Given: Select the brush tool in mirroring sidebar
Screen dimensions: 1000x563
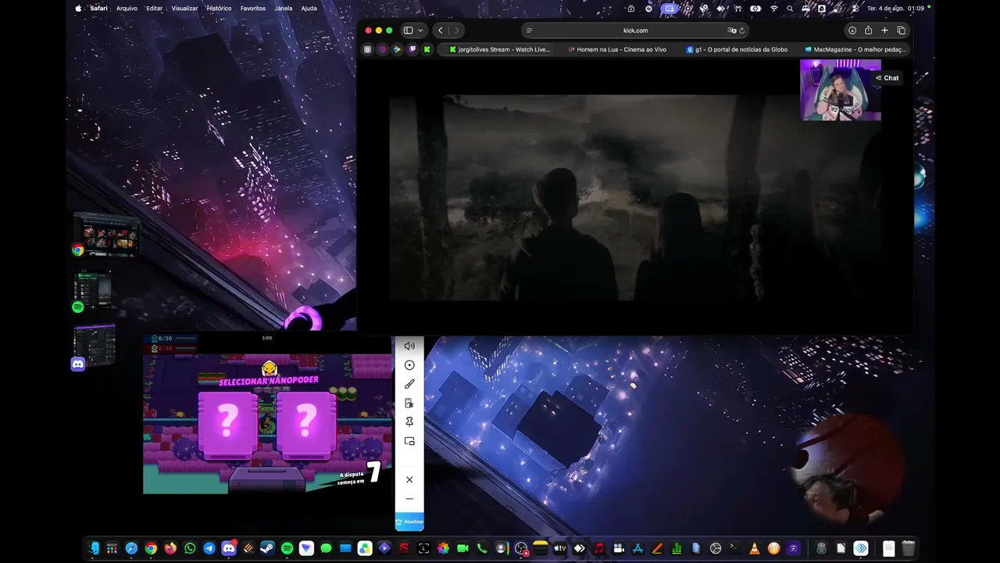Looking at the screenshot, I should click(x=409, y=384).
